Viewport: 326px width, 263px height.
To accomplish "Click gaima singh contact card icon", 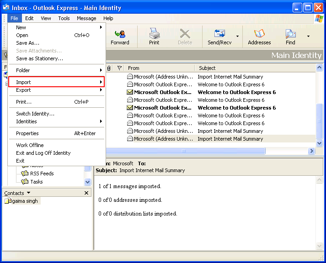I will pyautogui.click(x=8, y=201).
